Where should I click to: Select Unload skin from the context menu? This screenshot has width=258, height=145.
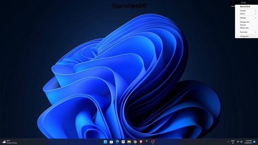click(246, 36)
